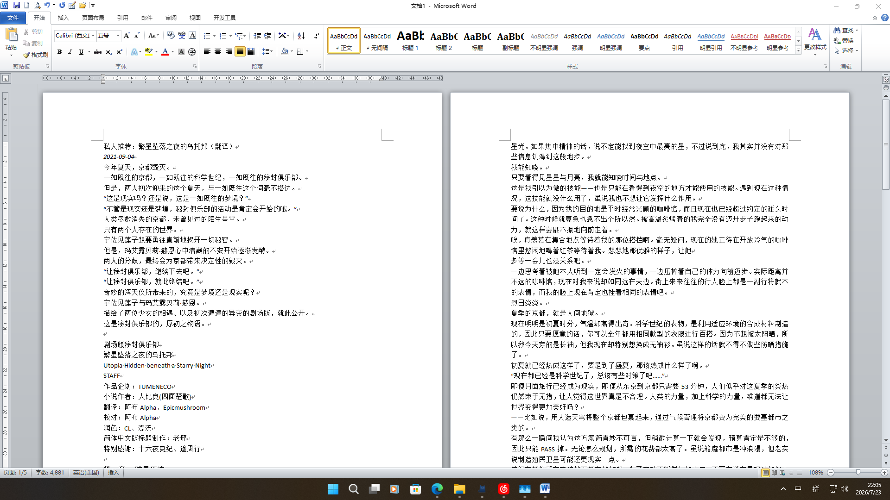Clear formatting with eraser icon
The height and width of the screenshot is (500, 890).
pos(171,36)
